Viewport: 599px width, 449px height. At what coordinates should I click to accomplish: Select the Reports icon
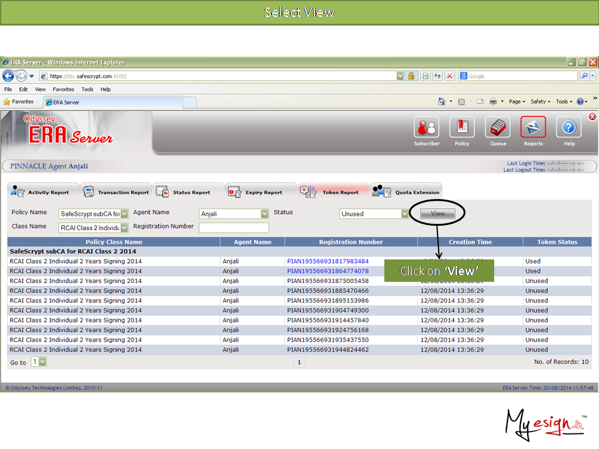click(x=533, y=127)
